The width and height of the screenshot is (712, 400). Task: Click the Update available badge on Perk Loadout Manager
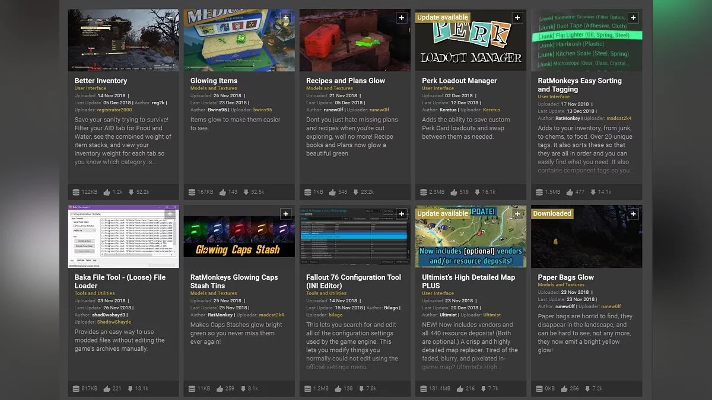tap(443, 18)
